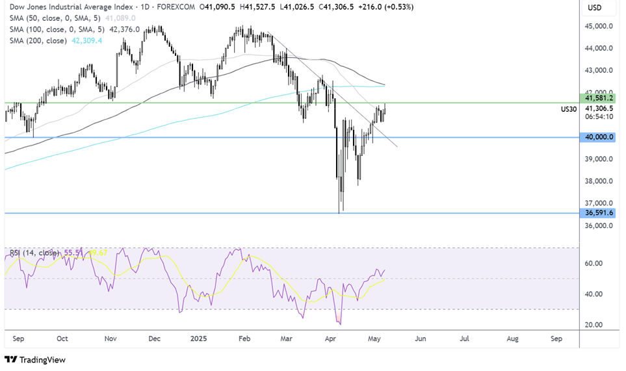This screenshot has height=371, width=626.
Task: Click the US30 symbol label
Action: pyautogui.click(x=569, y=109)
